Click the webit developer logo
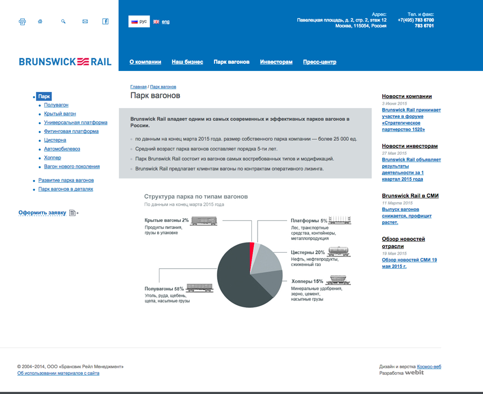Screen dimensions: 483x394 coord(414,372)
